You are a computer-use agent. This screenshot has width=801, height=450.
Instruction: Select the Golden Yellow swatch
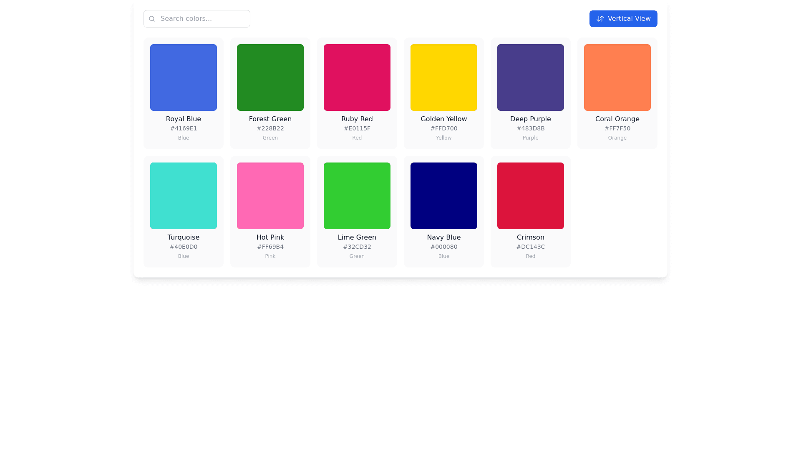tap(443, 77)
